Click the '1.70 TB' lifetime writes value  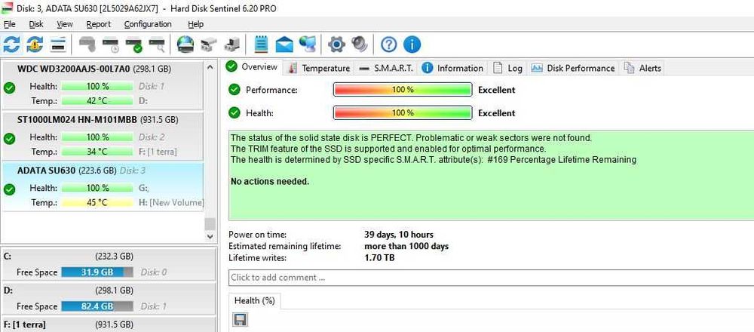pos(380,258)
